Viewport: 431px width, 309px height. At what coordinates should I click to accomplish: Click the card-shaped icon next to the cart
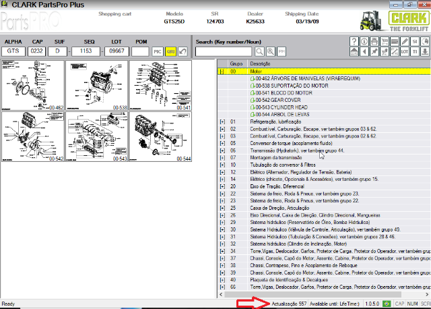pyautogui.click(x=395, y=41)
